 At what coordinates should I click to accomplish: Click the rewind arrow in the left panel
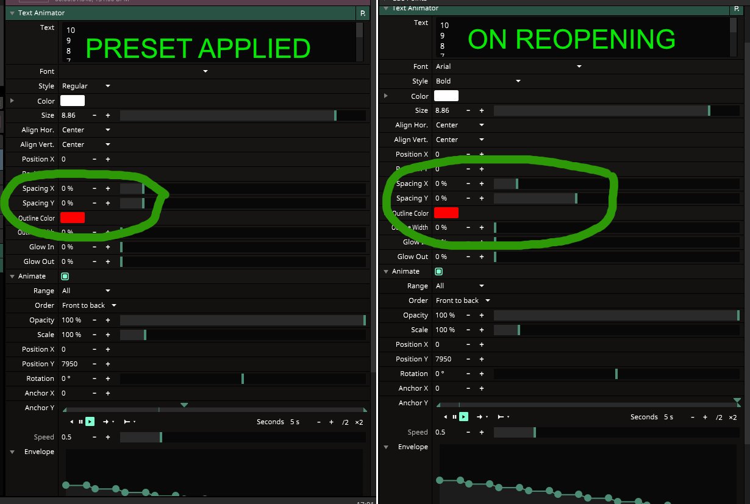point(72,422)
